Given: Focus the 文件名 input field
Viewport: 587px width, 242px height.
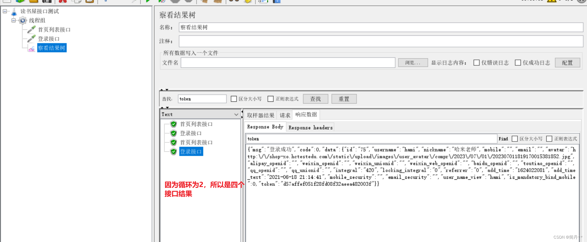Looking at the screenshot, I should point(288,63).
